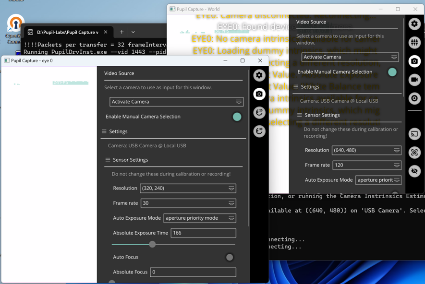Open Frame rate 30 dropdown in eye 0
Image resolution: width=425 pixels, height=284 pixels.
point(188,203)
